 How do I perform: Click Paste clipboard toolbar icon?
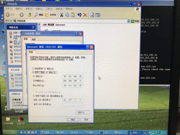73,15
